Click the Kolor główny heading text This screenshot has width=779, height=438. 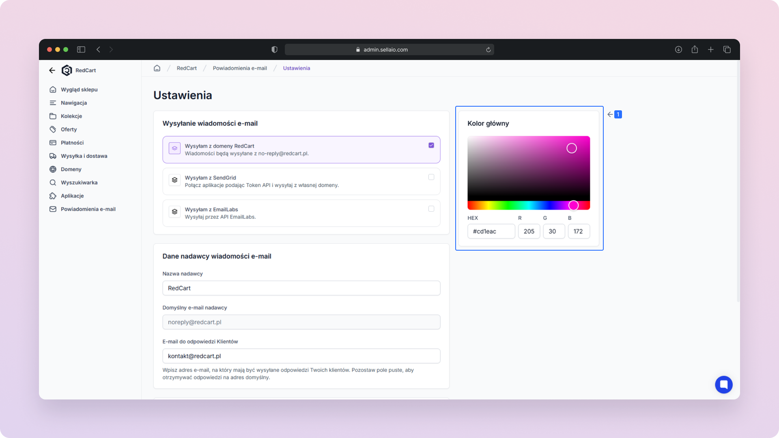pos(488,123)
